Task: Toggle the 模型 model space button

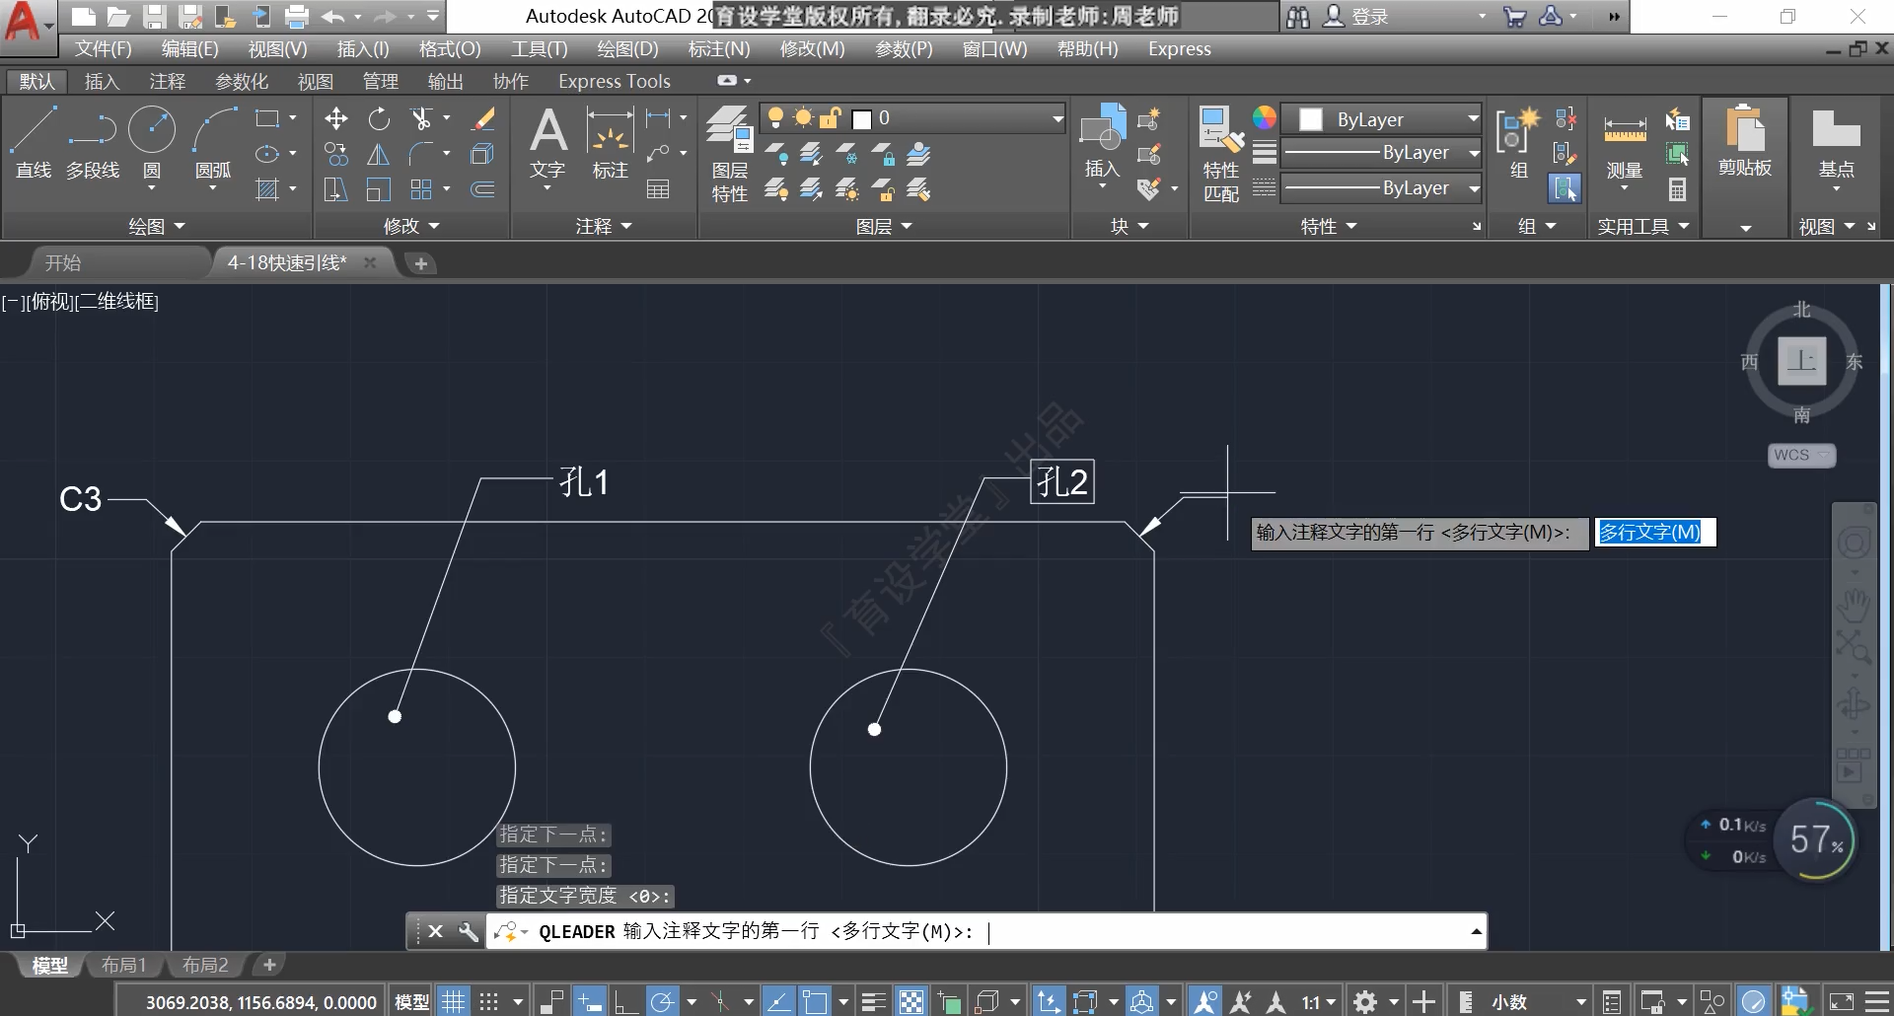Action: (411, 1002)
